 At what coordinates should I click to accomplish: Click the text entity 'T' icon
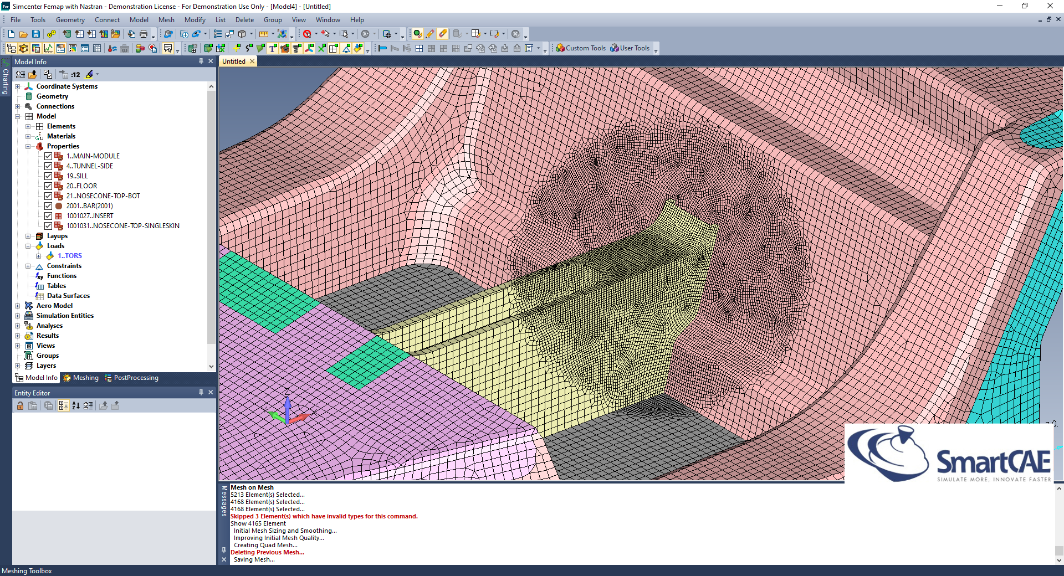tap(273, 48)
